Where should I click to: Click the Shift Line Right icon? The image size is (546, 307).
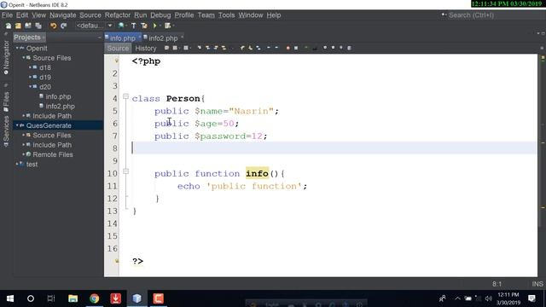point(276,48)
